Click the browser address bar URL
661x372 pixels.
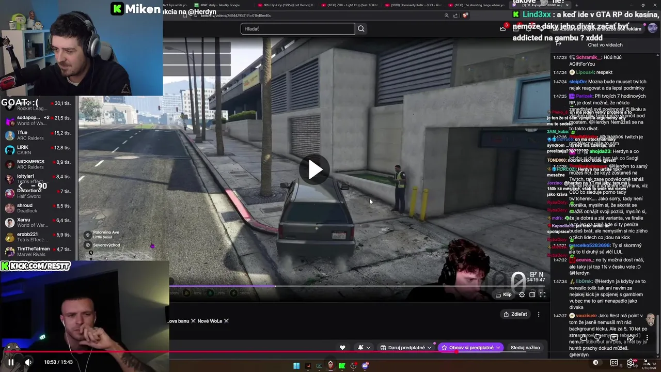[235, 16]
